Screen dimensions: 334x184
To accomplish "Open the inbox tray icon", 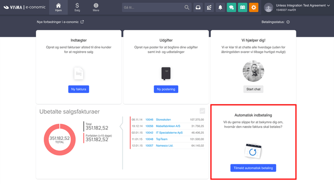I will tap(198, 7).
